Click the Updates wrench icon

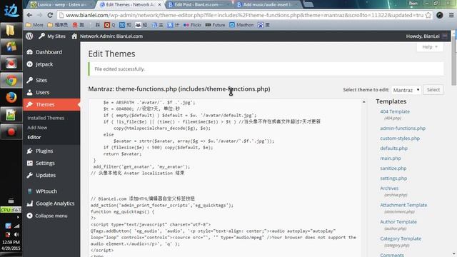[x=30, y=175]
